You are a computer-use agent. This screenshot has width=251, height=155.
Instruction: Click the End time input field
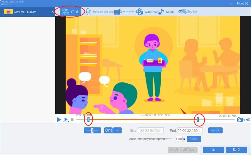[190, 130]
